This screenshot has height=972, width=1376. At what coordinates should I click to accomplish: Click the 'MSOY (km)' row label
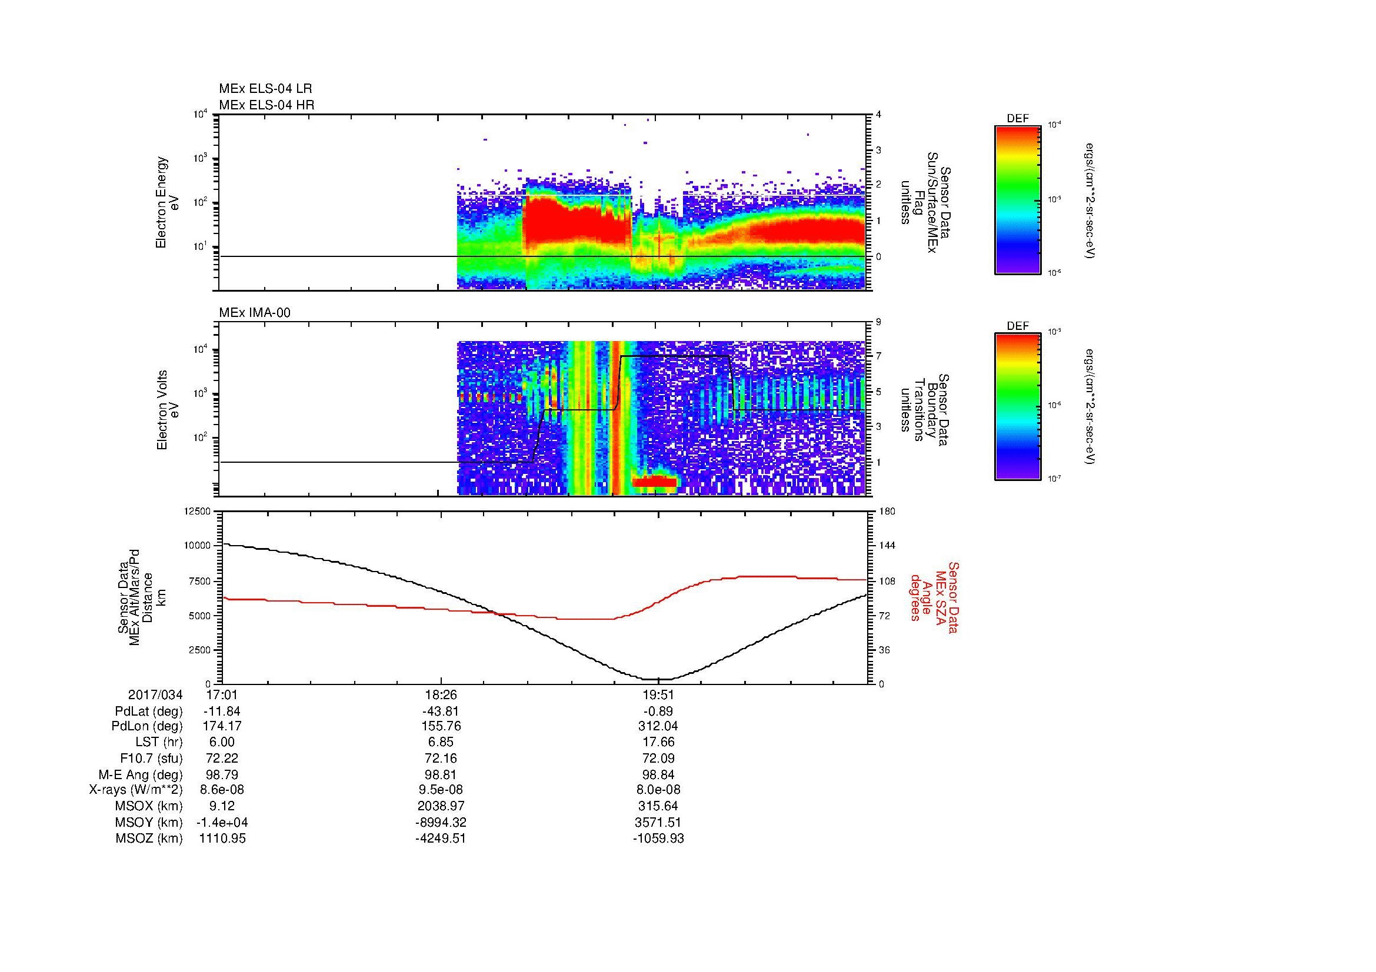click(x=149, y=822)
